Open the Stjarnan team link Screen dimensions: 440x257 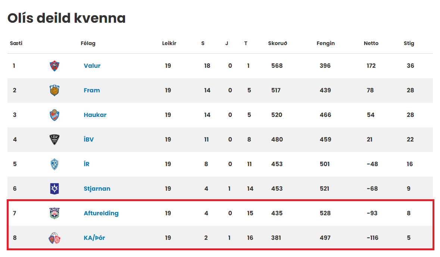tap(97, 189)
